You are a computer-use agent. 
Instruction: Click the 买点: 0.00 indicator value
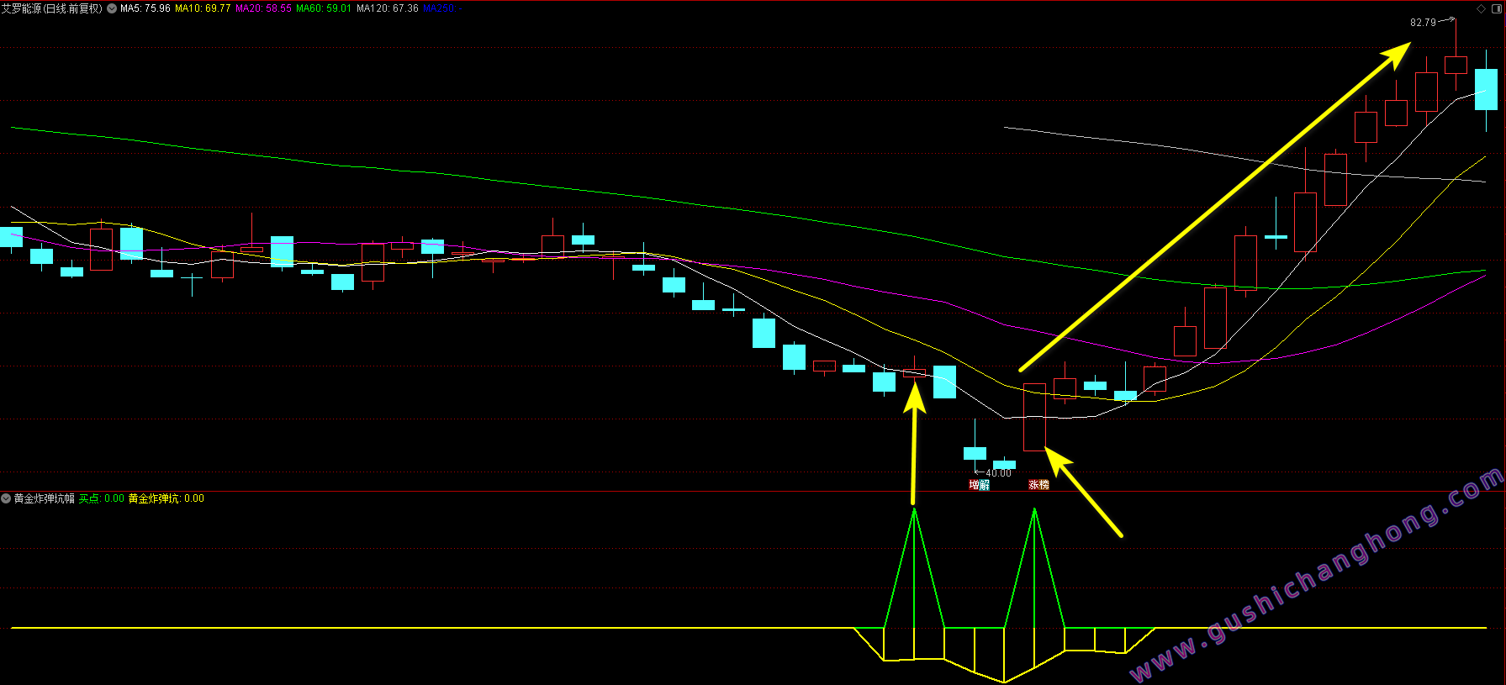point(102,498)
